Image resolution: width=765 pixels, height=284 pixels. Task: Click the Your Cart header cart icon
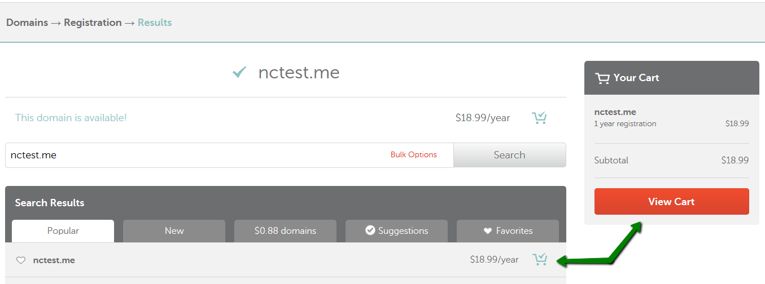pos(602,78)
